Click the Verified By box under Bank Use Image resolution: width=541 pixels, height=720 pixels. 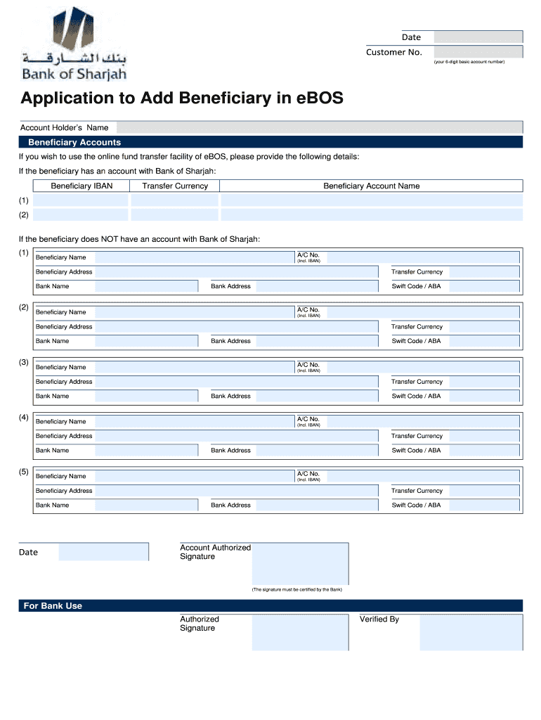pos(471,632)
